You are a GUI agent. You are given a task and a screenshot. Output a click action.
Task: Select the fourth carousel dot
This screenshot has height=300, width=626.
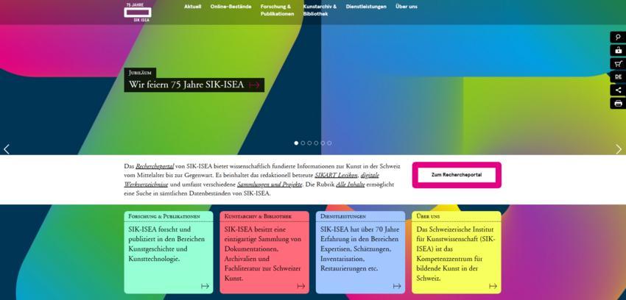(x=316, y=143)
